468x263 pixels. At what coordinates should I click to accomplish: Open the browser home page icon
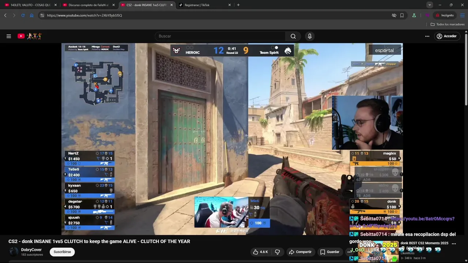31,15
